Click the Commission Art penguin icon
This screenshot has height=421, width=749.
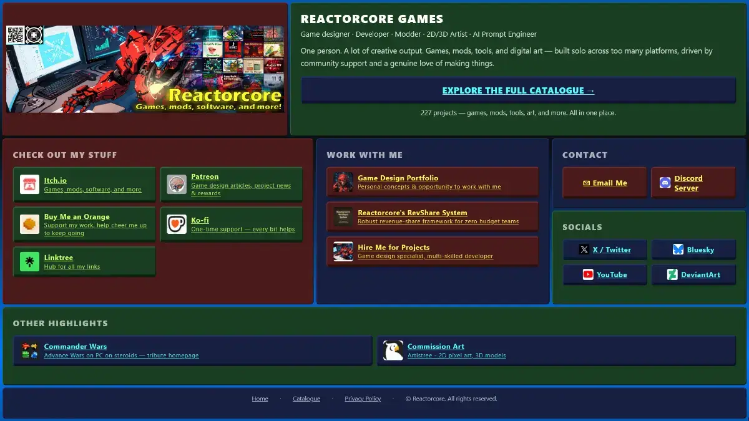(393, 351)
